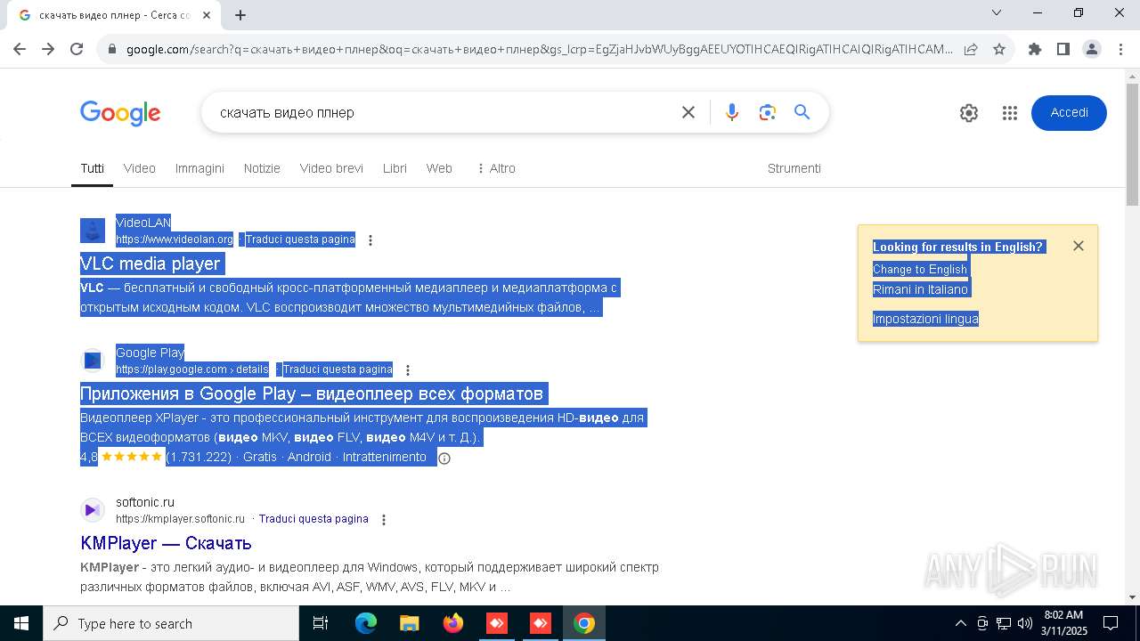Click the Accedi sign-in button

coord(1069,113)
